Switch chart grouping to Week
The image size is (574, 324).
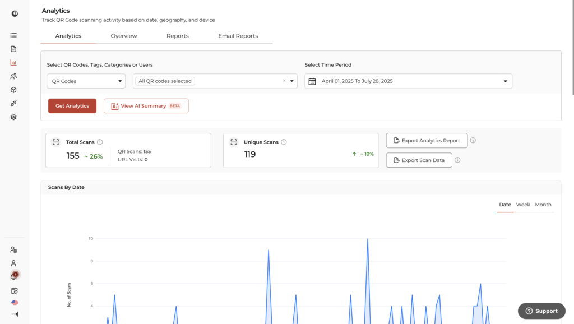click(523, 205)
